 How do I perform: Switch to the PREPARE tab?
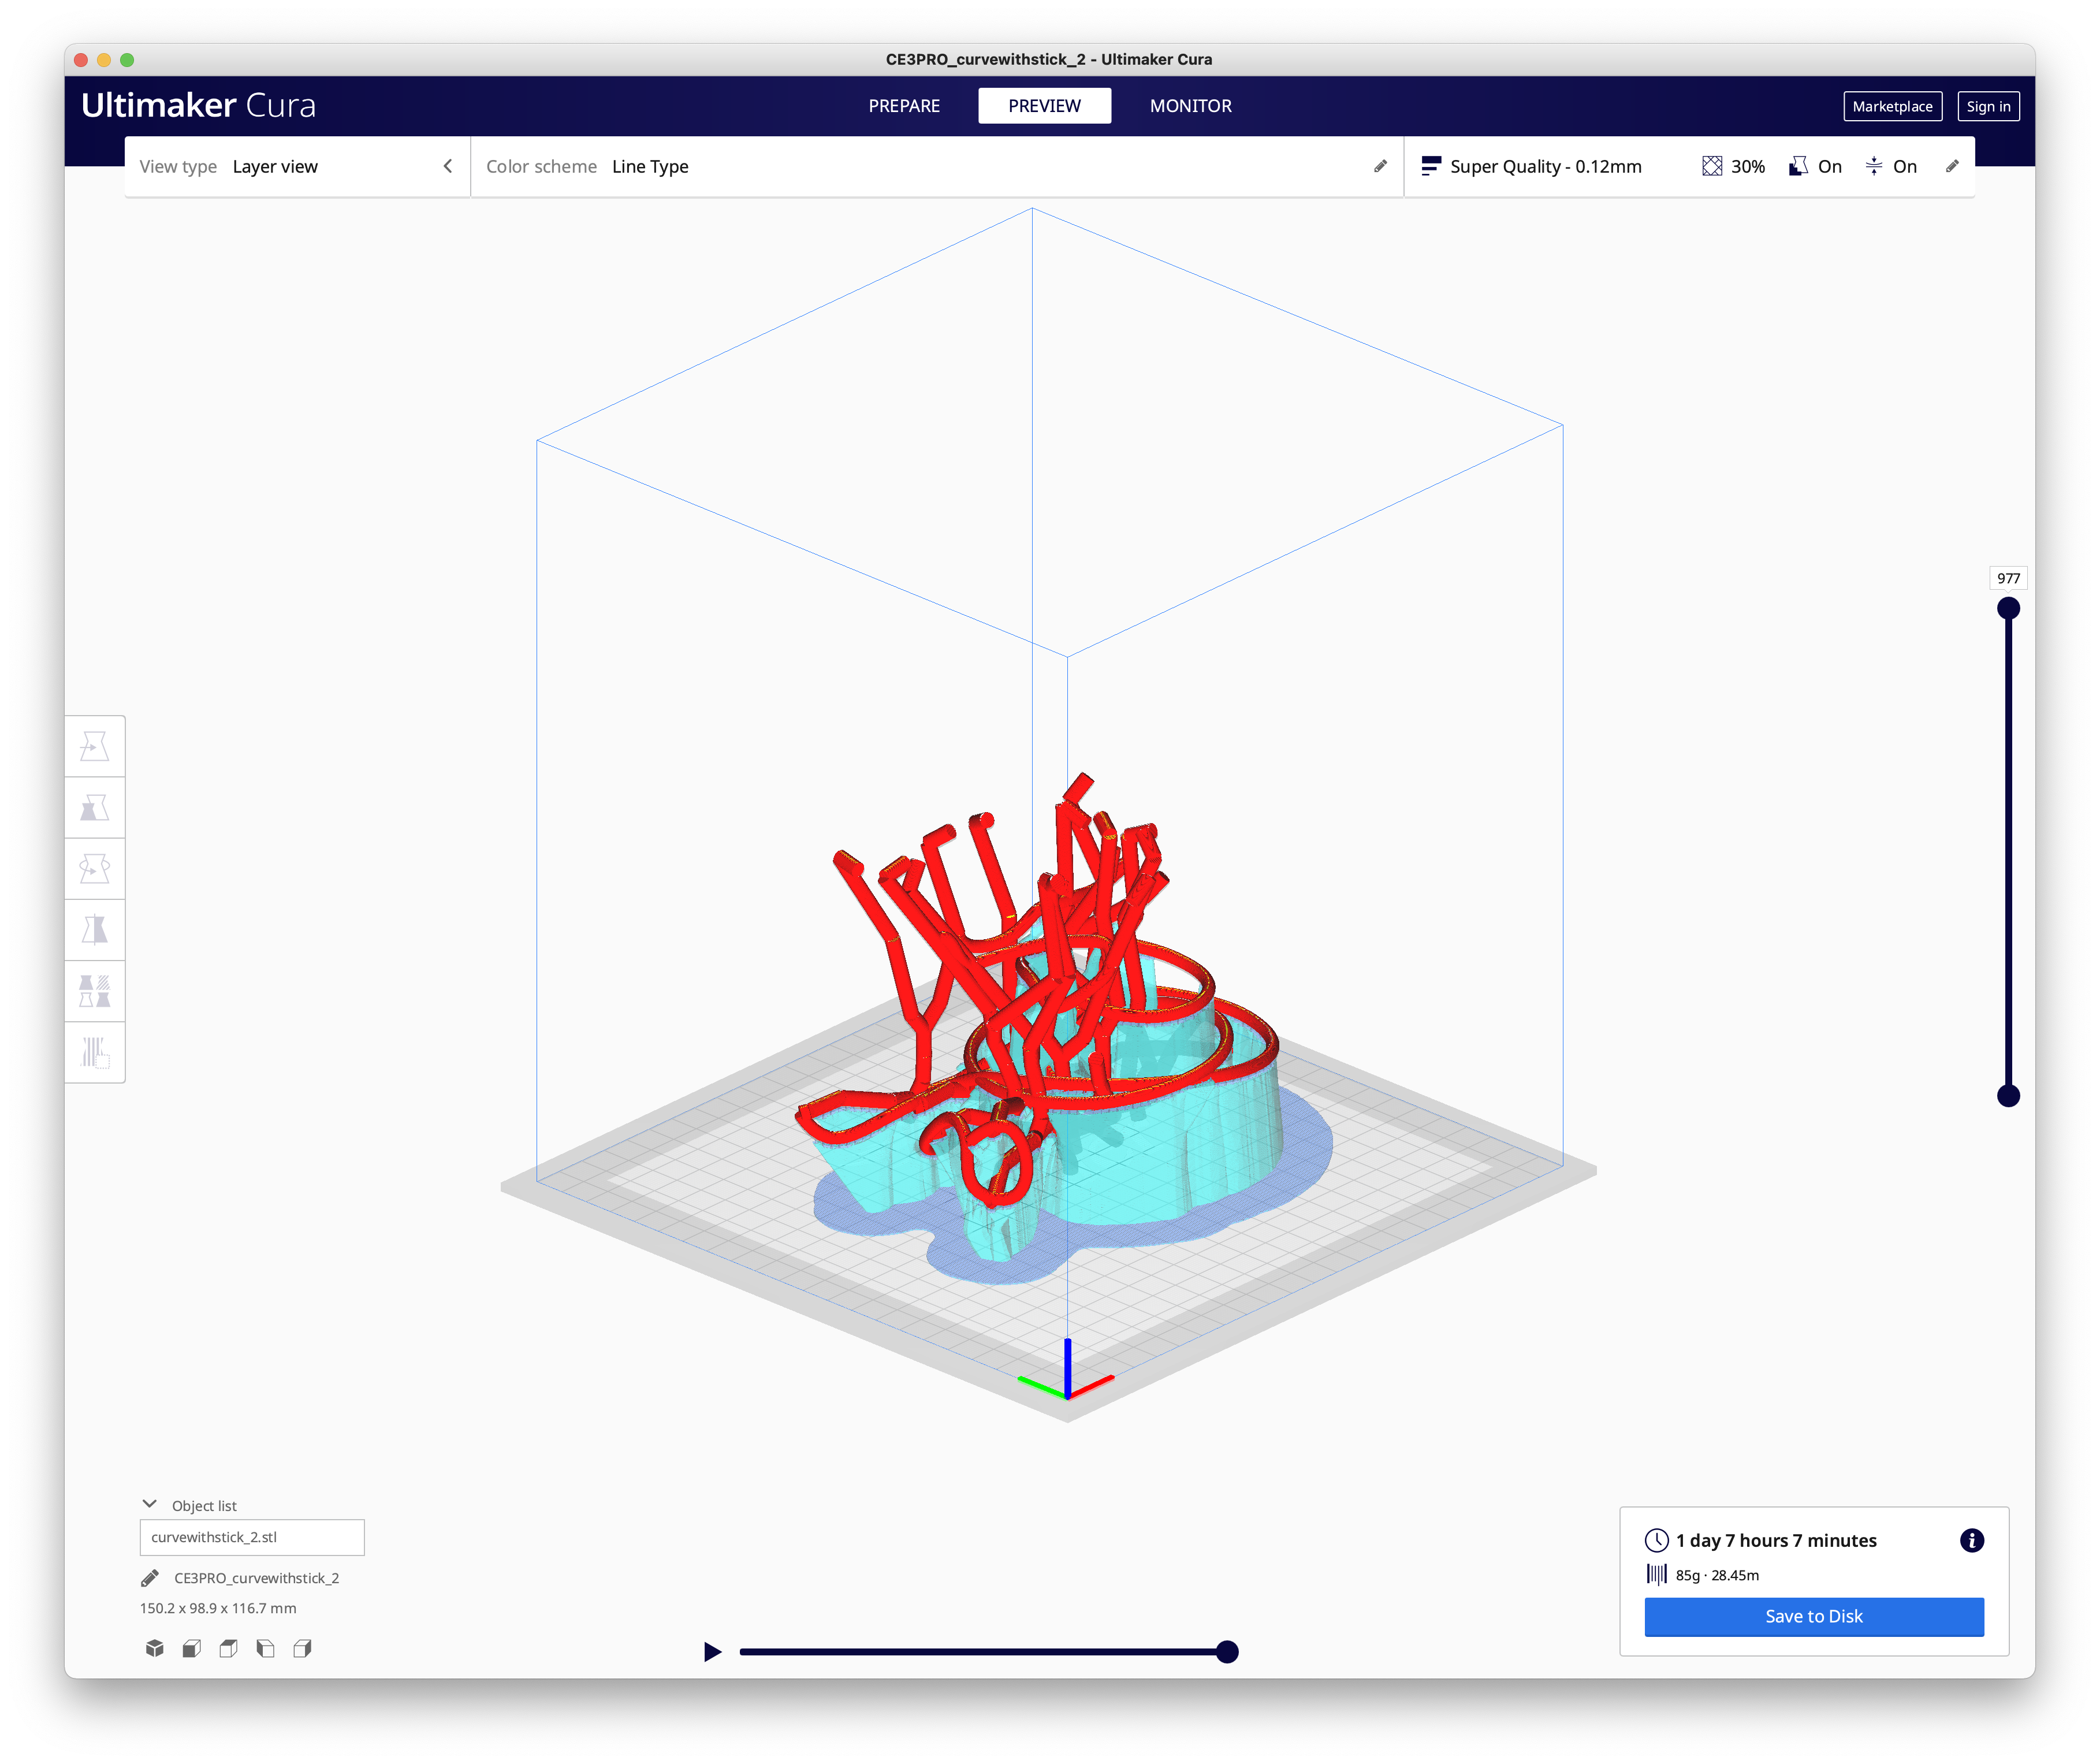[x=904, y=106]
